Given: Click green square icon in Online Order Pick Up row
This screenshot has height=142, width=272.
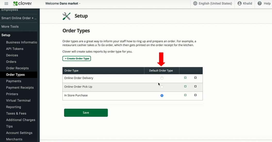Looking at the screenshot, I should point(185,86).
